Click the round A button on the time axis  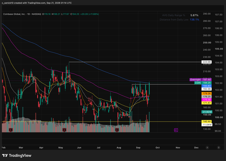pyautogui.click(x=207, y=147)
